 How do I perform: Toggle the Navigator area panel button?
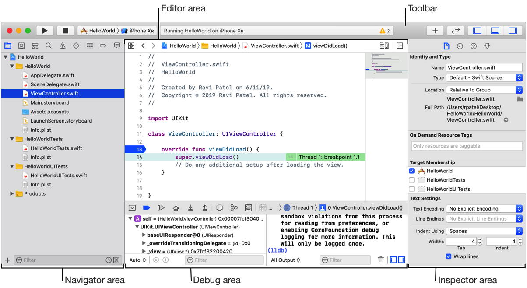point(477,31)
